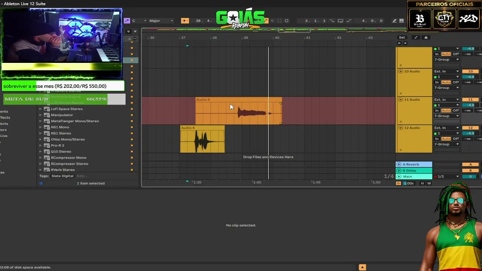482x271 pixels.
Task: Click the RVerb Stereo plugin icon
Action: (47, 170)
